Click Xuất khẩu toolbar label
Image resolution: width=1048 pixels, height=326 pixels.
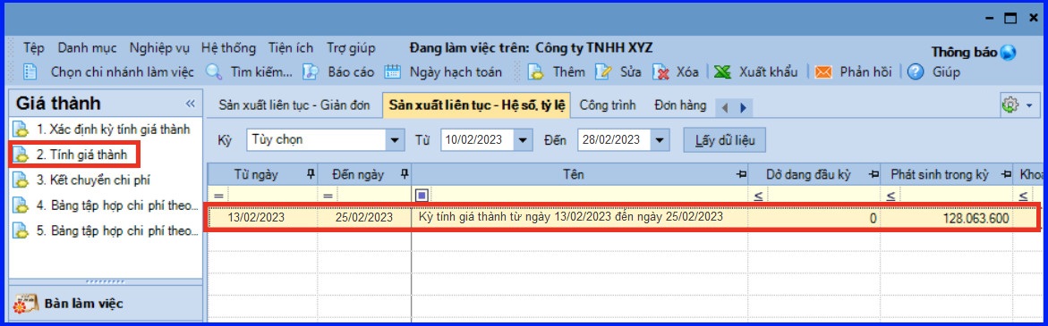click(x=769, y=72)
